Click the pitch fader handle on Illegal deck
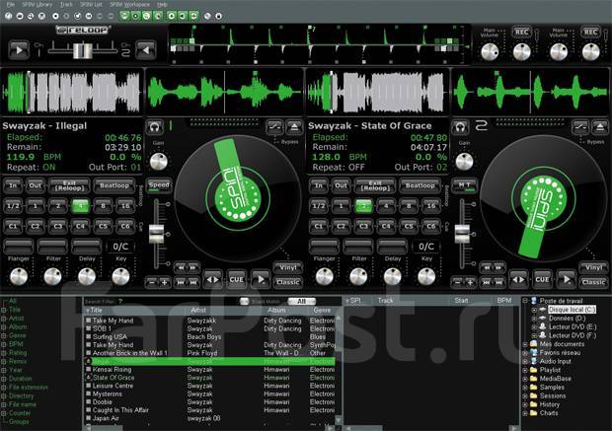Screen dimensions: 612x431 pos(157,234)
